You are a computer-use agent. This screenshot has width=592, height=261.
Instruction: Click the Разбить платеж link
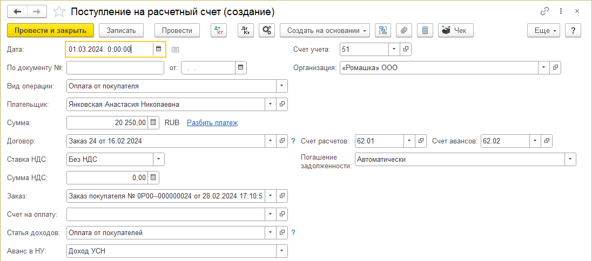[x=212, y=122]
